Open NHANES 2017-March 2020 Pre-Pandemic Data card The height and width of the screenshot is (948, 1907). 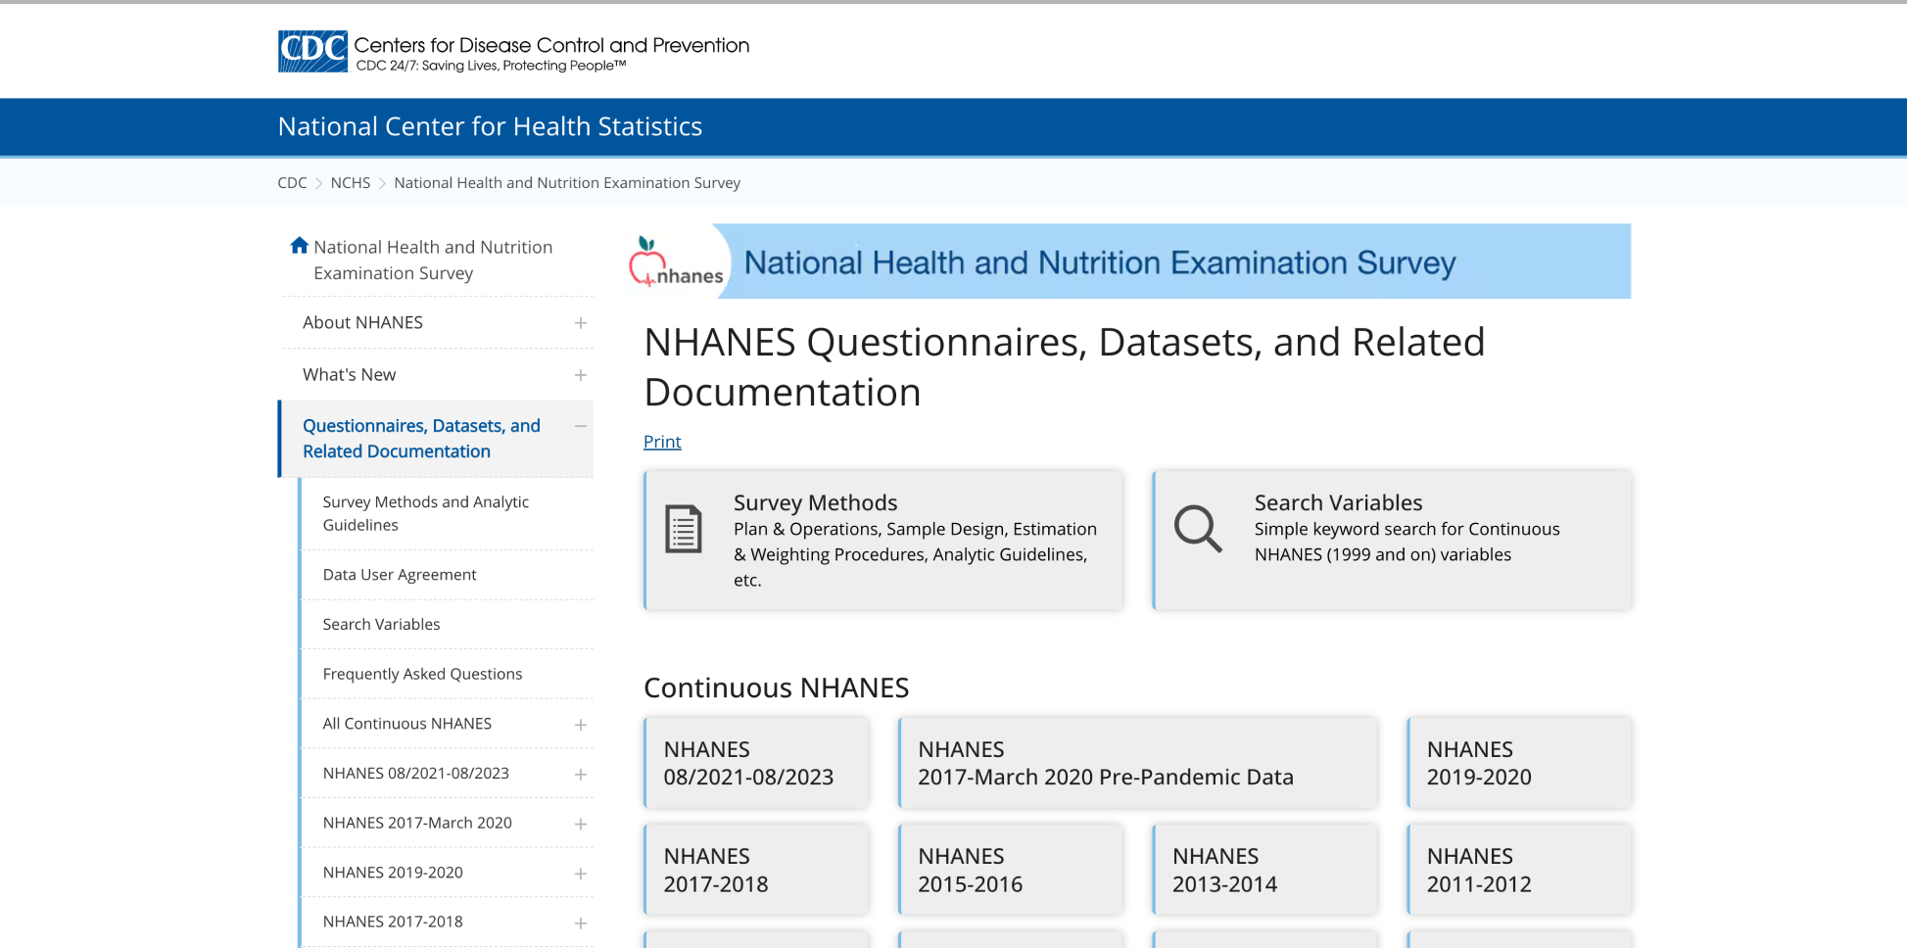(x=1137, y=763)
